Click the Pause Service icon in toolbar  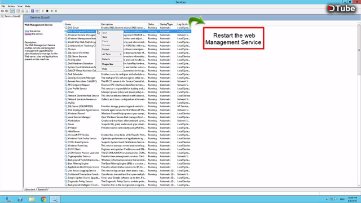click(51, 11)
